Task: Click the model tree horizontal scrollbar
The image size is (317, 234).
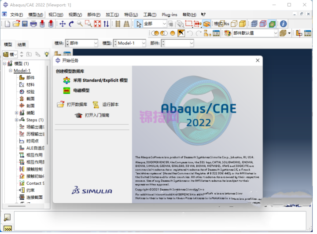Action: 17,206
